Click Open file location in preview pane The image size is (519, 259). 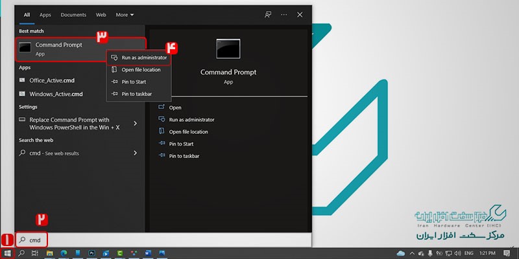coord(188,132)
